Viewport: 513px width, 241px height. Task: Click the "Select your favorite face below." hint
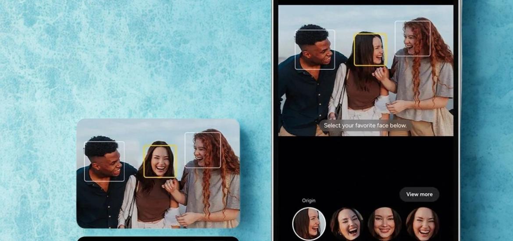pos(365,125)
